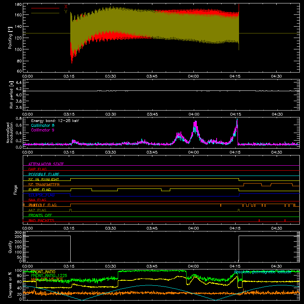Viewport: 304px width, 304px height.
Task: Click the 'Pointing' vertical axis title
Action: (10, 38)
